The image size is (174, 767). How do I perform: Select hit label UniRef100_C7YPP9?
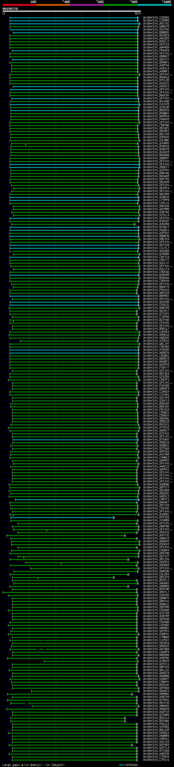tap(156, 200)
